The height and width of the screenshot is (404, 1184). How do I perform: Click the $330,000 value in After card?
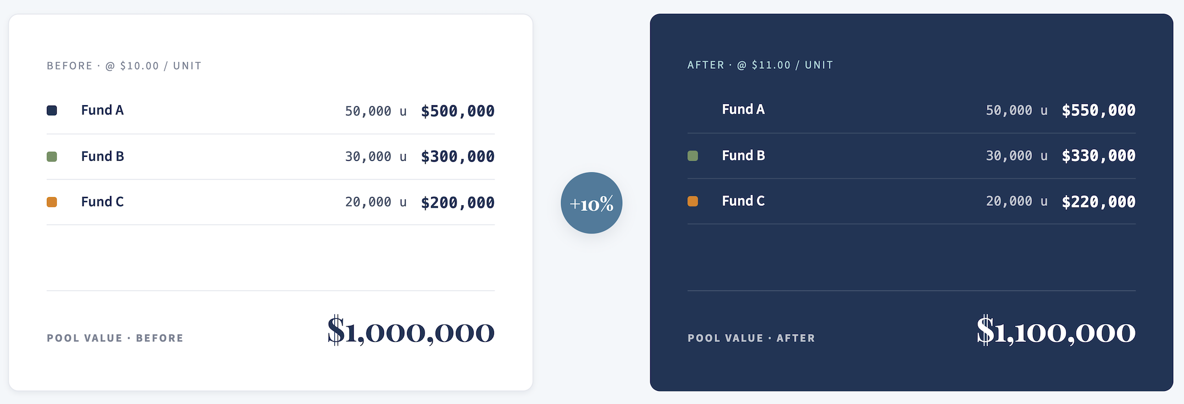coord(1099,156)
